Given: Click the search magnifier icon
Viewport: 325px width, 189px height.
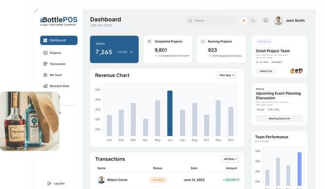Looking at the screenshot, I should (190, 20).
